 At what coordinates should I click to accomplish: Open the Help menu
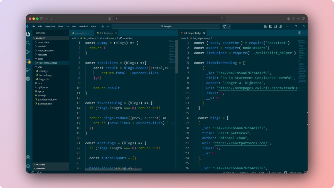[94, 26]
